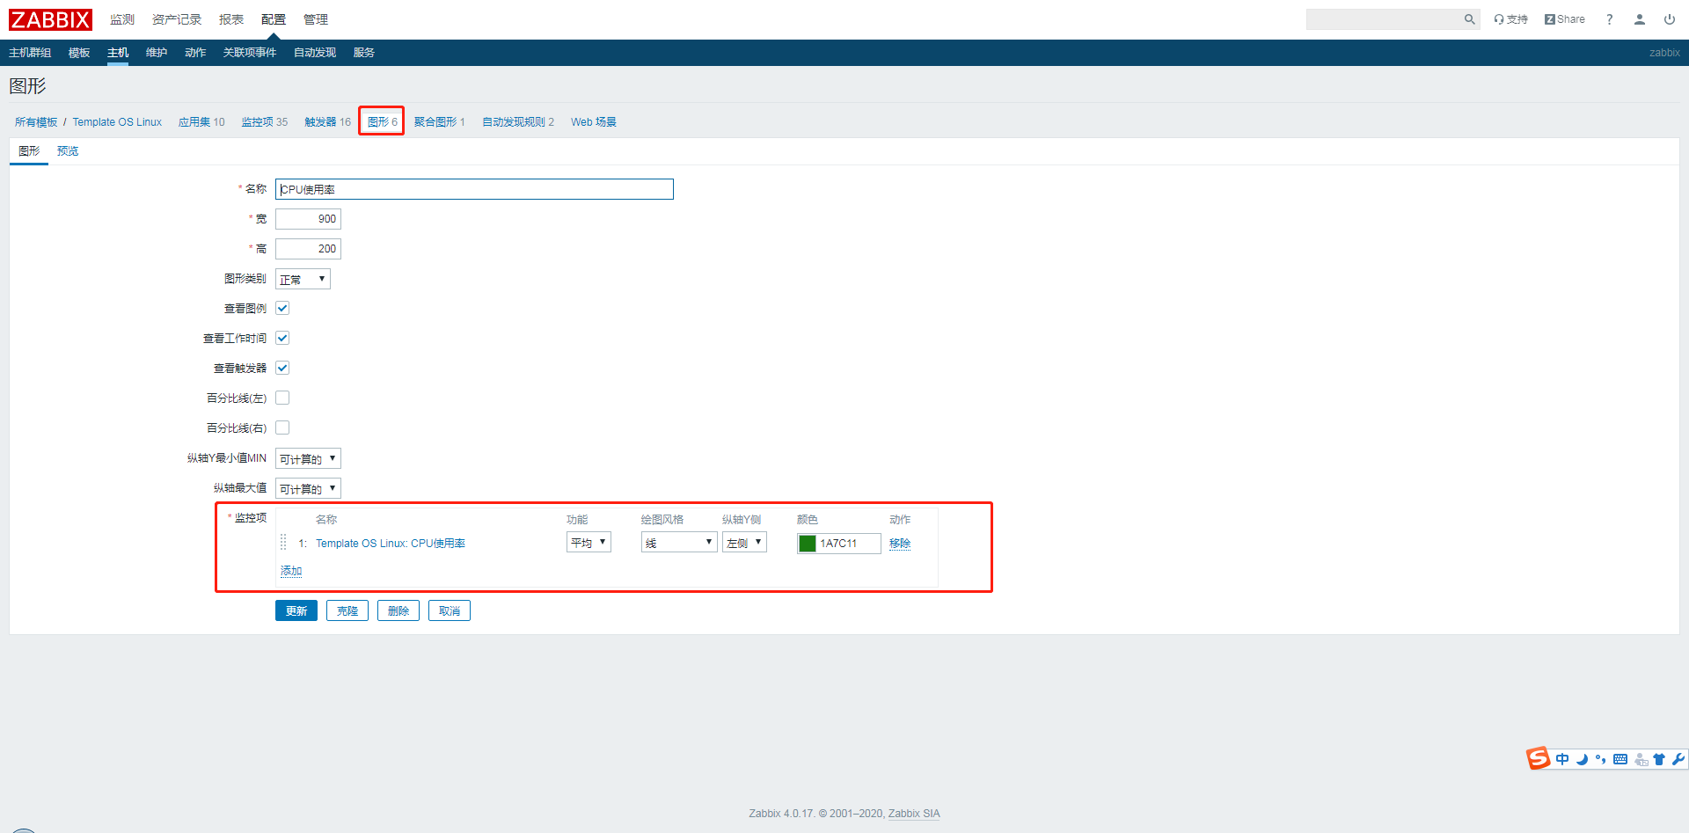Open the 监测 menu in top navigation
The height and width of the screenshot is (833, 1689).
(x=121, y=18)
